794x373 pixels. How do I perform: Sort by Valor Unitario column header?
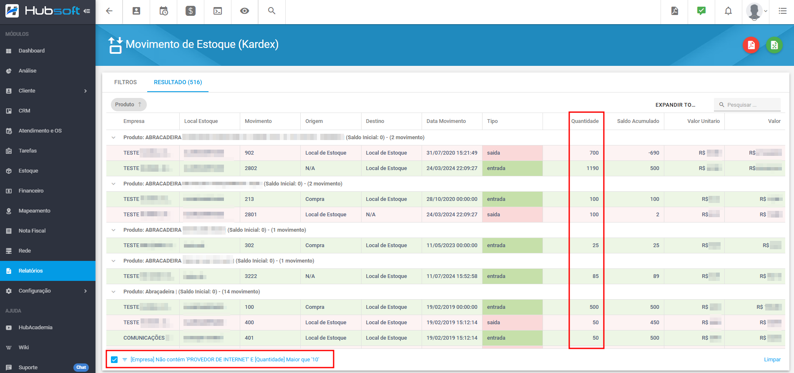pyautogui.click(x=704, y=121)
